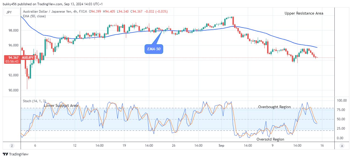352x159 pixels.
Task: Click the 9 date label on time axis
Action: pyautogui.click(x=272, y=146)
